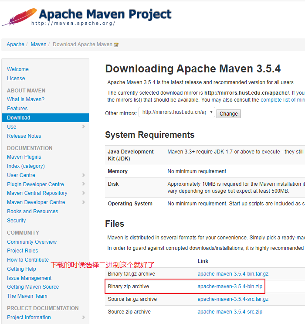Go to the Welcome page

point(18,69)
